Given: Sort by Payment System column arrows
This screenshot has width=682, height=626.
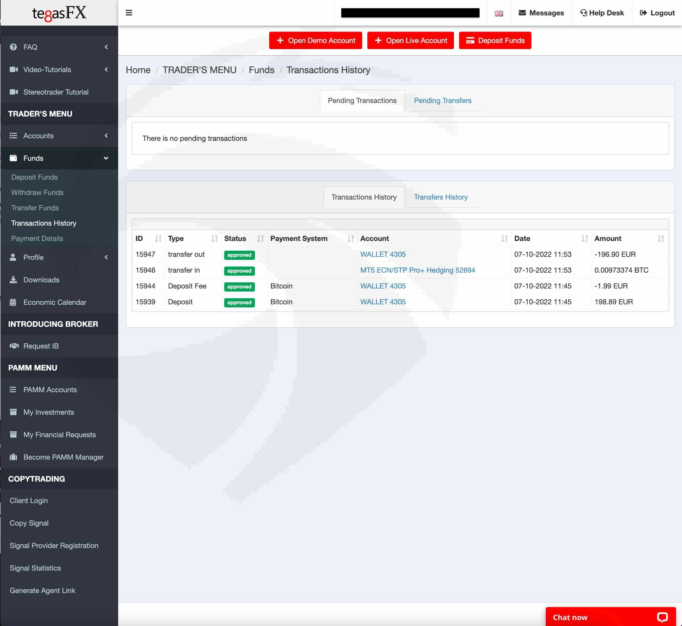Looking at the screenshot, I should [x=351, y=239].
